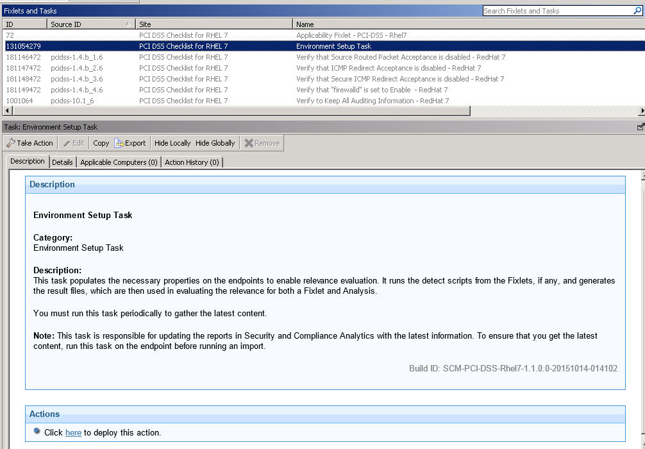Screen dimensions: 645x449
Task: Click Hide Locally for this task
Action: pyautogui.click(x=171, y=142)
